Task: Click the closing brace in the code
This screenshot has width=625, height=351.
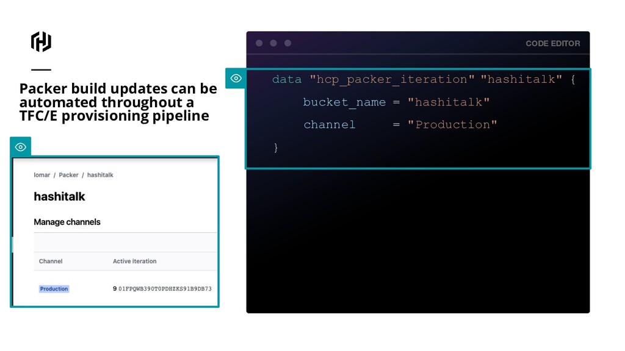Action: (276, 147)
